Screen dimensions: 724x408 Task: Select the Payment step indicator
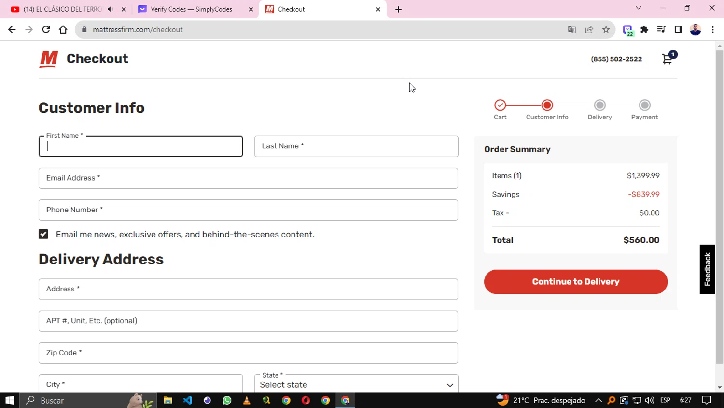645,105
